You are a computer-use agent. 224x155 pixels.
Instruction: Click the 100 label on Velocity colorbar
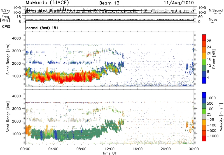point(211,109)
